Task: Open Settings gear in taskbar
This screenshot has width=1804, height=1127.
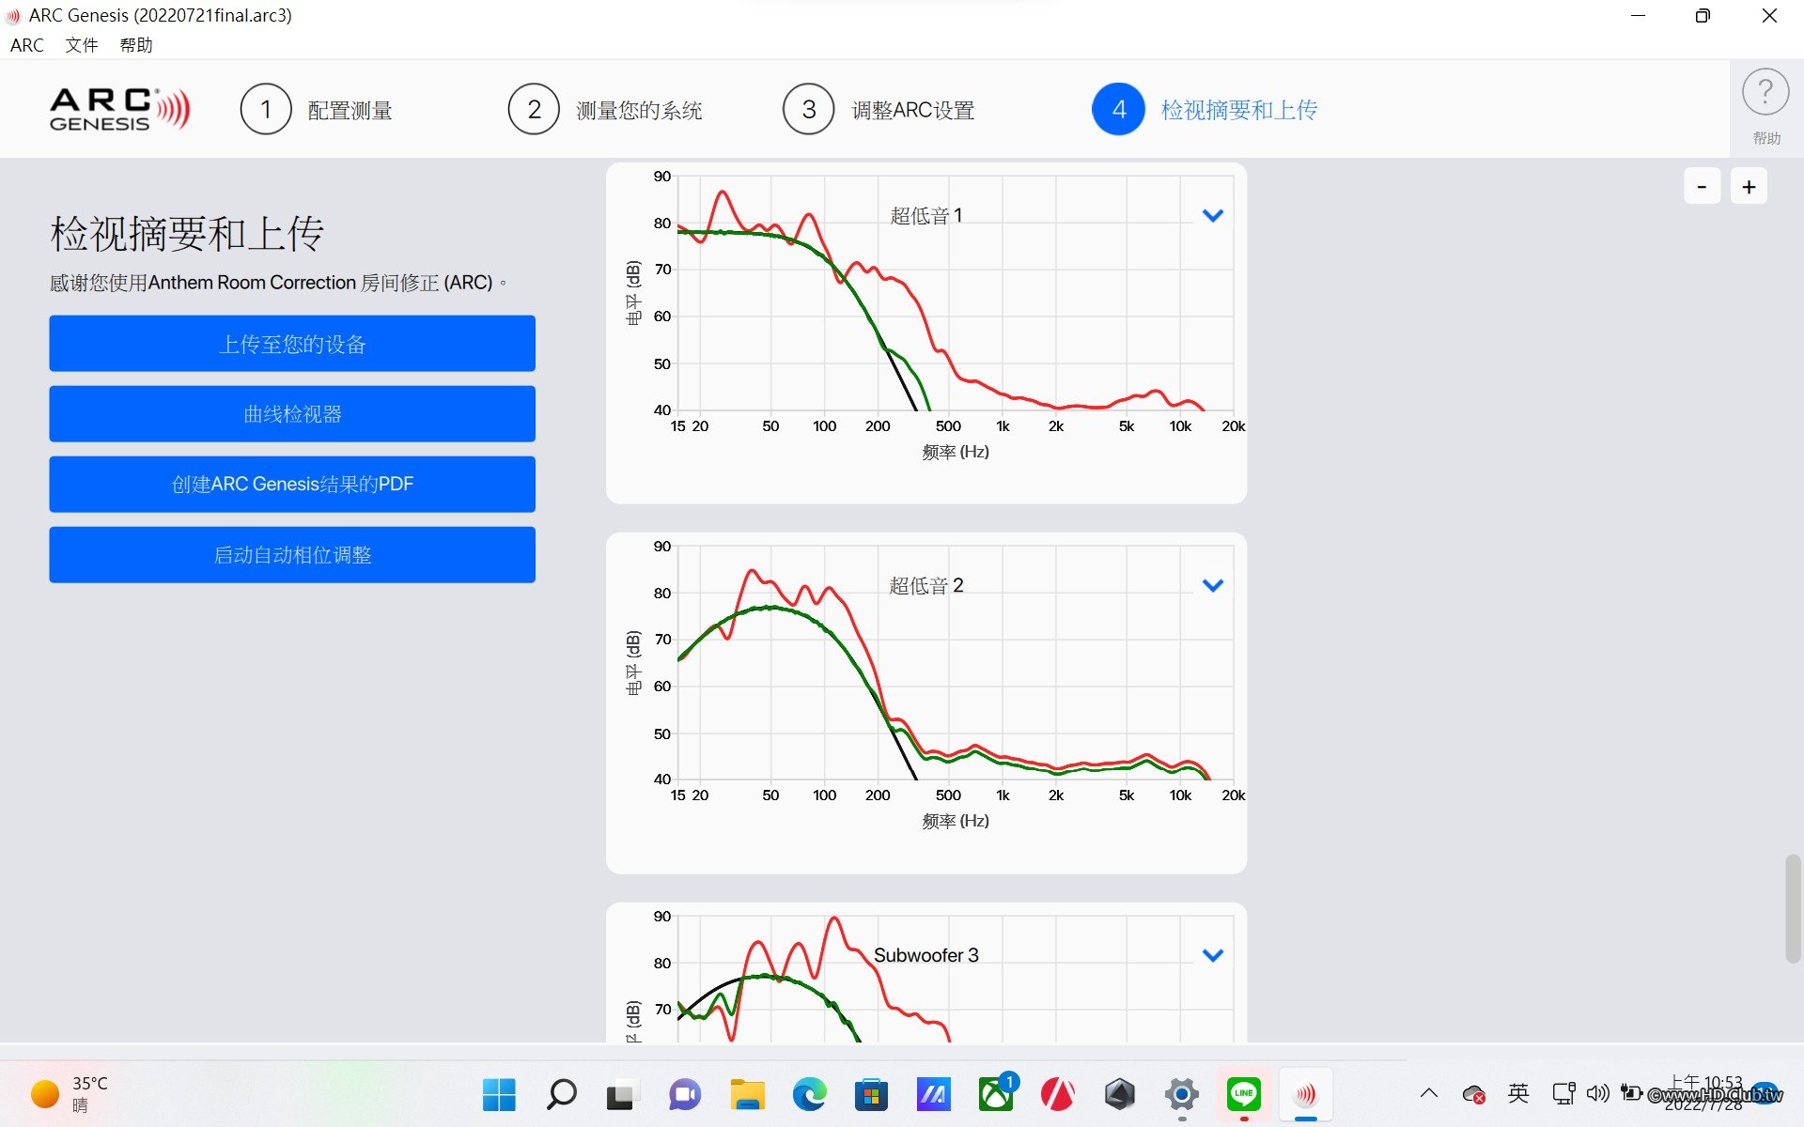Action: point(1182,1094)
